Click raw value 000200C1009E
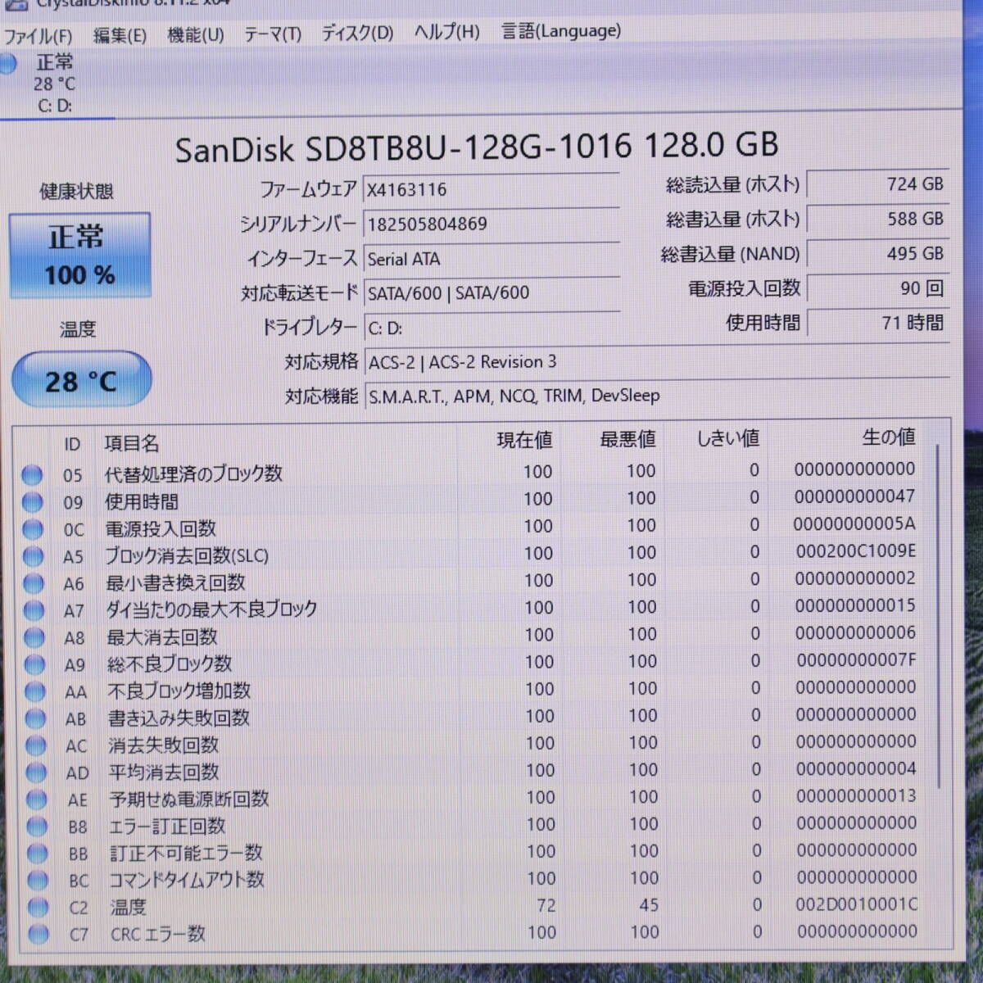The height and width of the screenshot is (983, 983). [x=856, y=551]
